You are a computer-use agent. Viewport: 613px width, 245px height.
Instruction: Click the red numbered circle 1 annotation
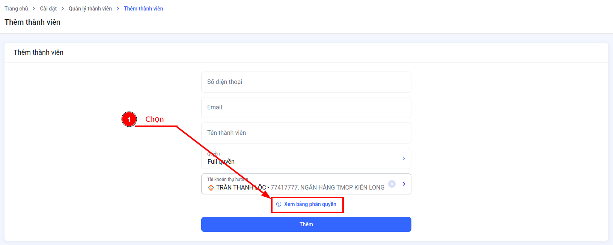pos(129,120)
